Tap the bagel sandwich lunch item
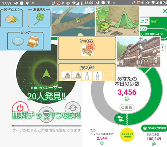 11,19
